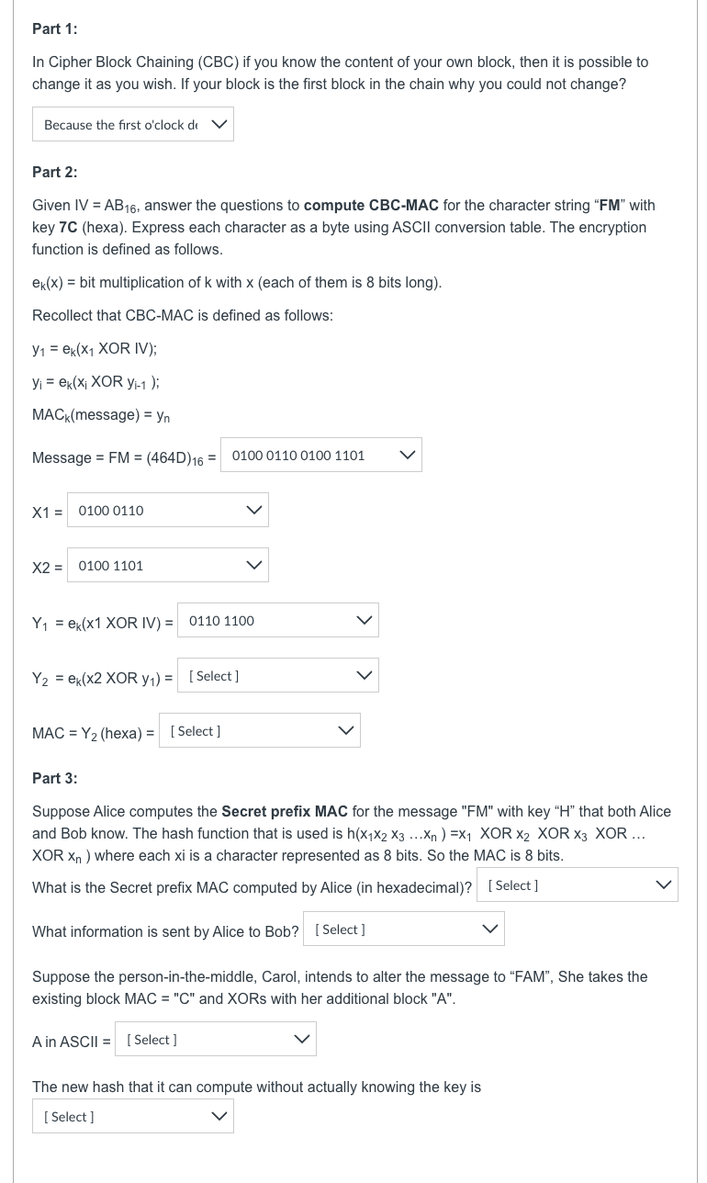Click the chevron beside X1's answer box

coord(254,510)
